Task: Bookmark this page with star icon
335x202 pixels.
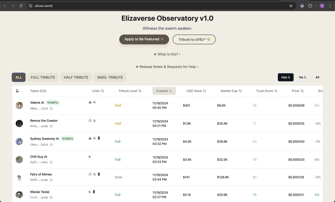Action: (291, 6)
